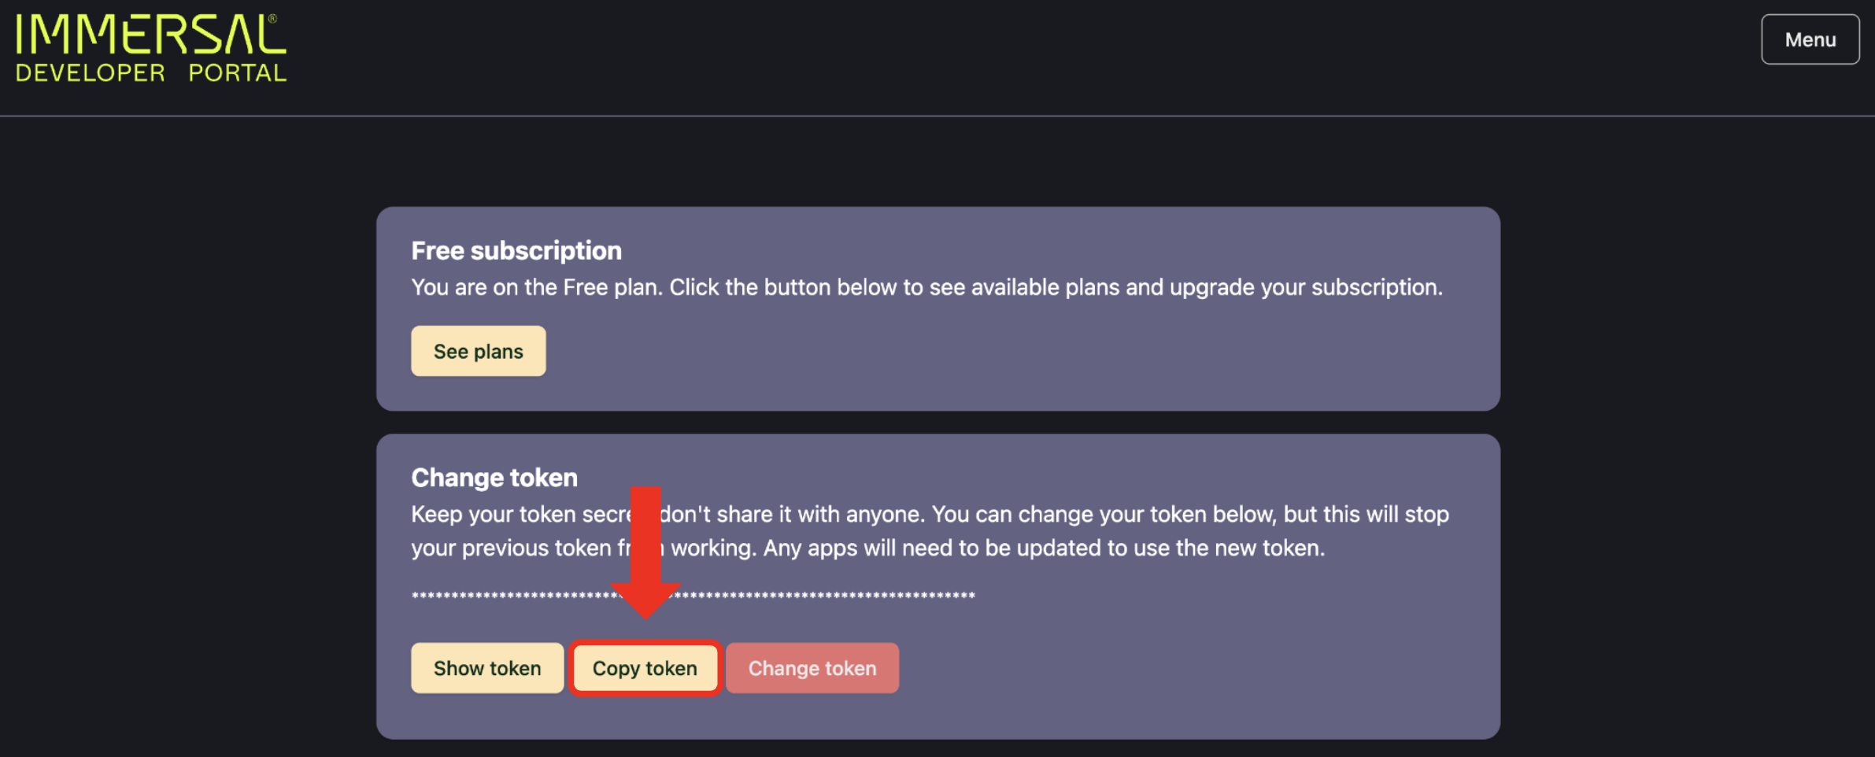Click the Free plan description sentence
Screen dimensions: 1875x757
[x=926, y=287]
